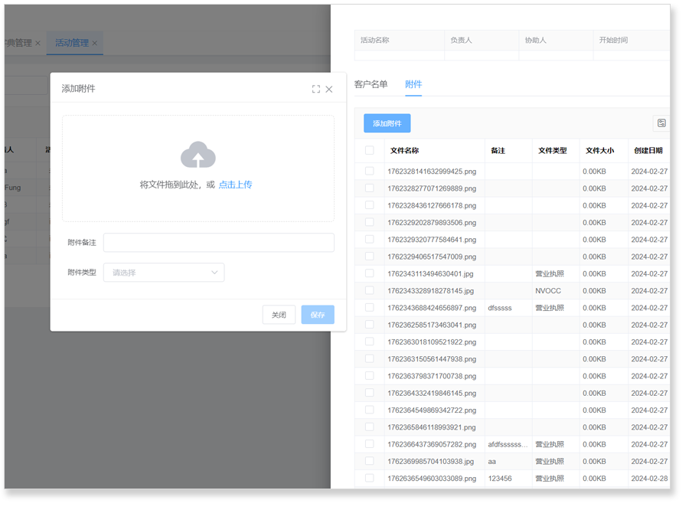
Task: Check row 1762343688424656897.png
Action: (x=370, y=308)
